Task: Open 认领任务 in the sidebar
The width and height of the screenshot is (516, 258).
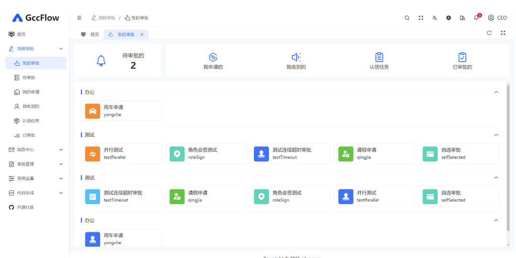Action: (35, 121)
